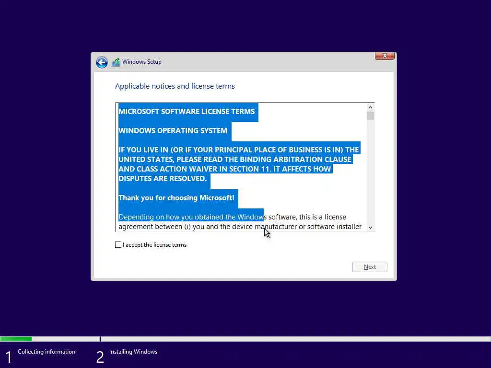Click the Next button

(x=370, y=267)
